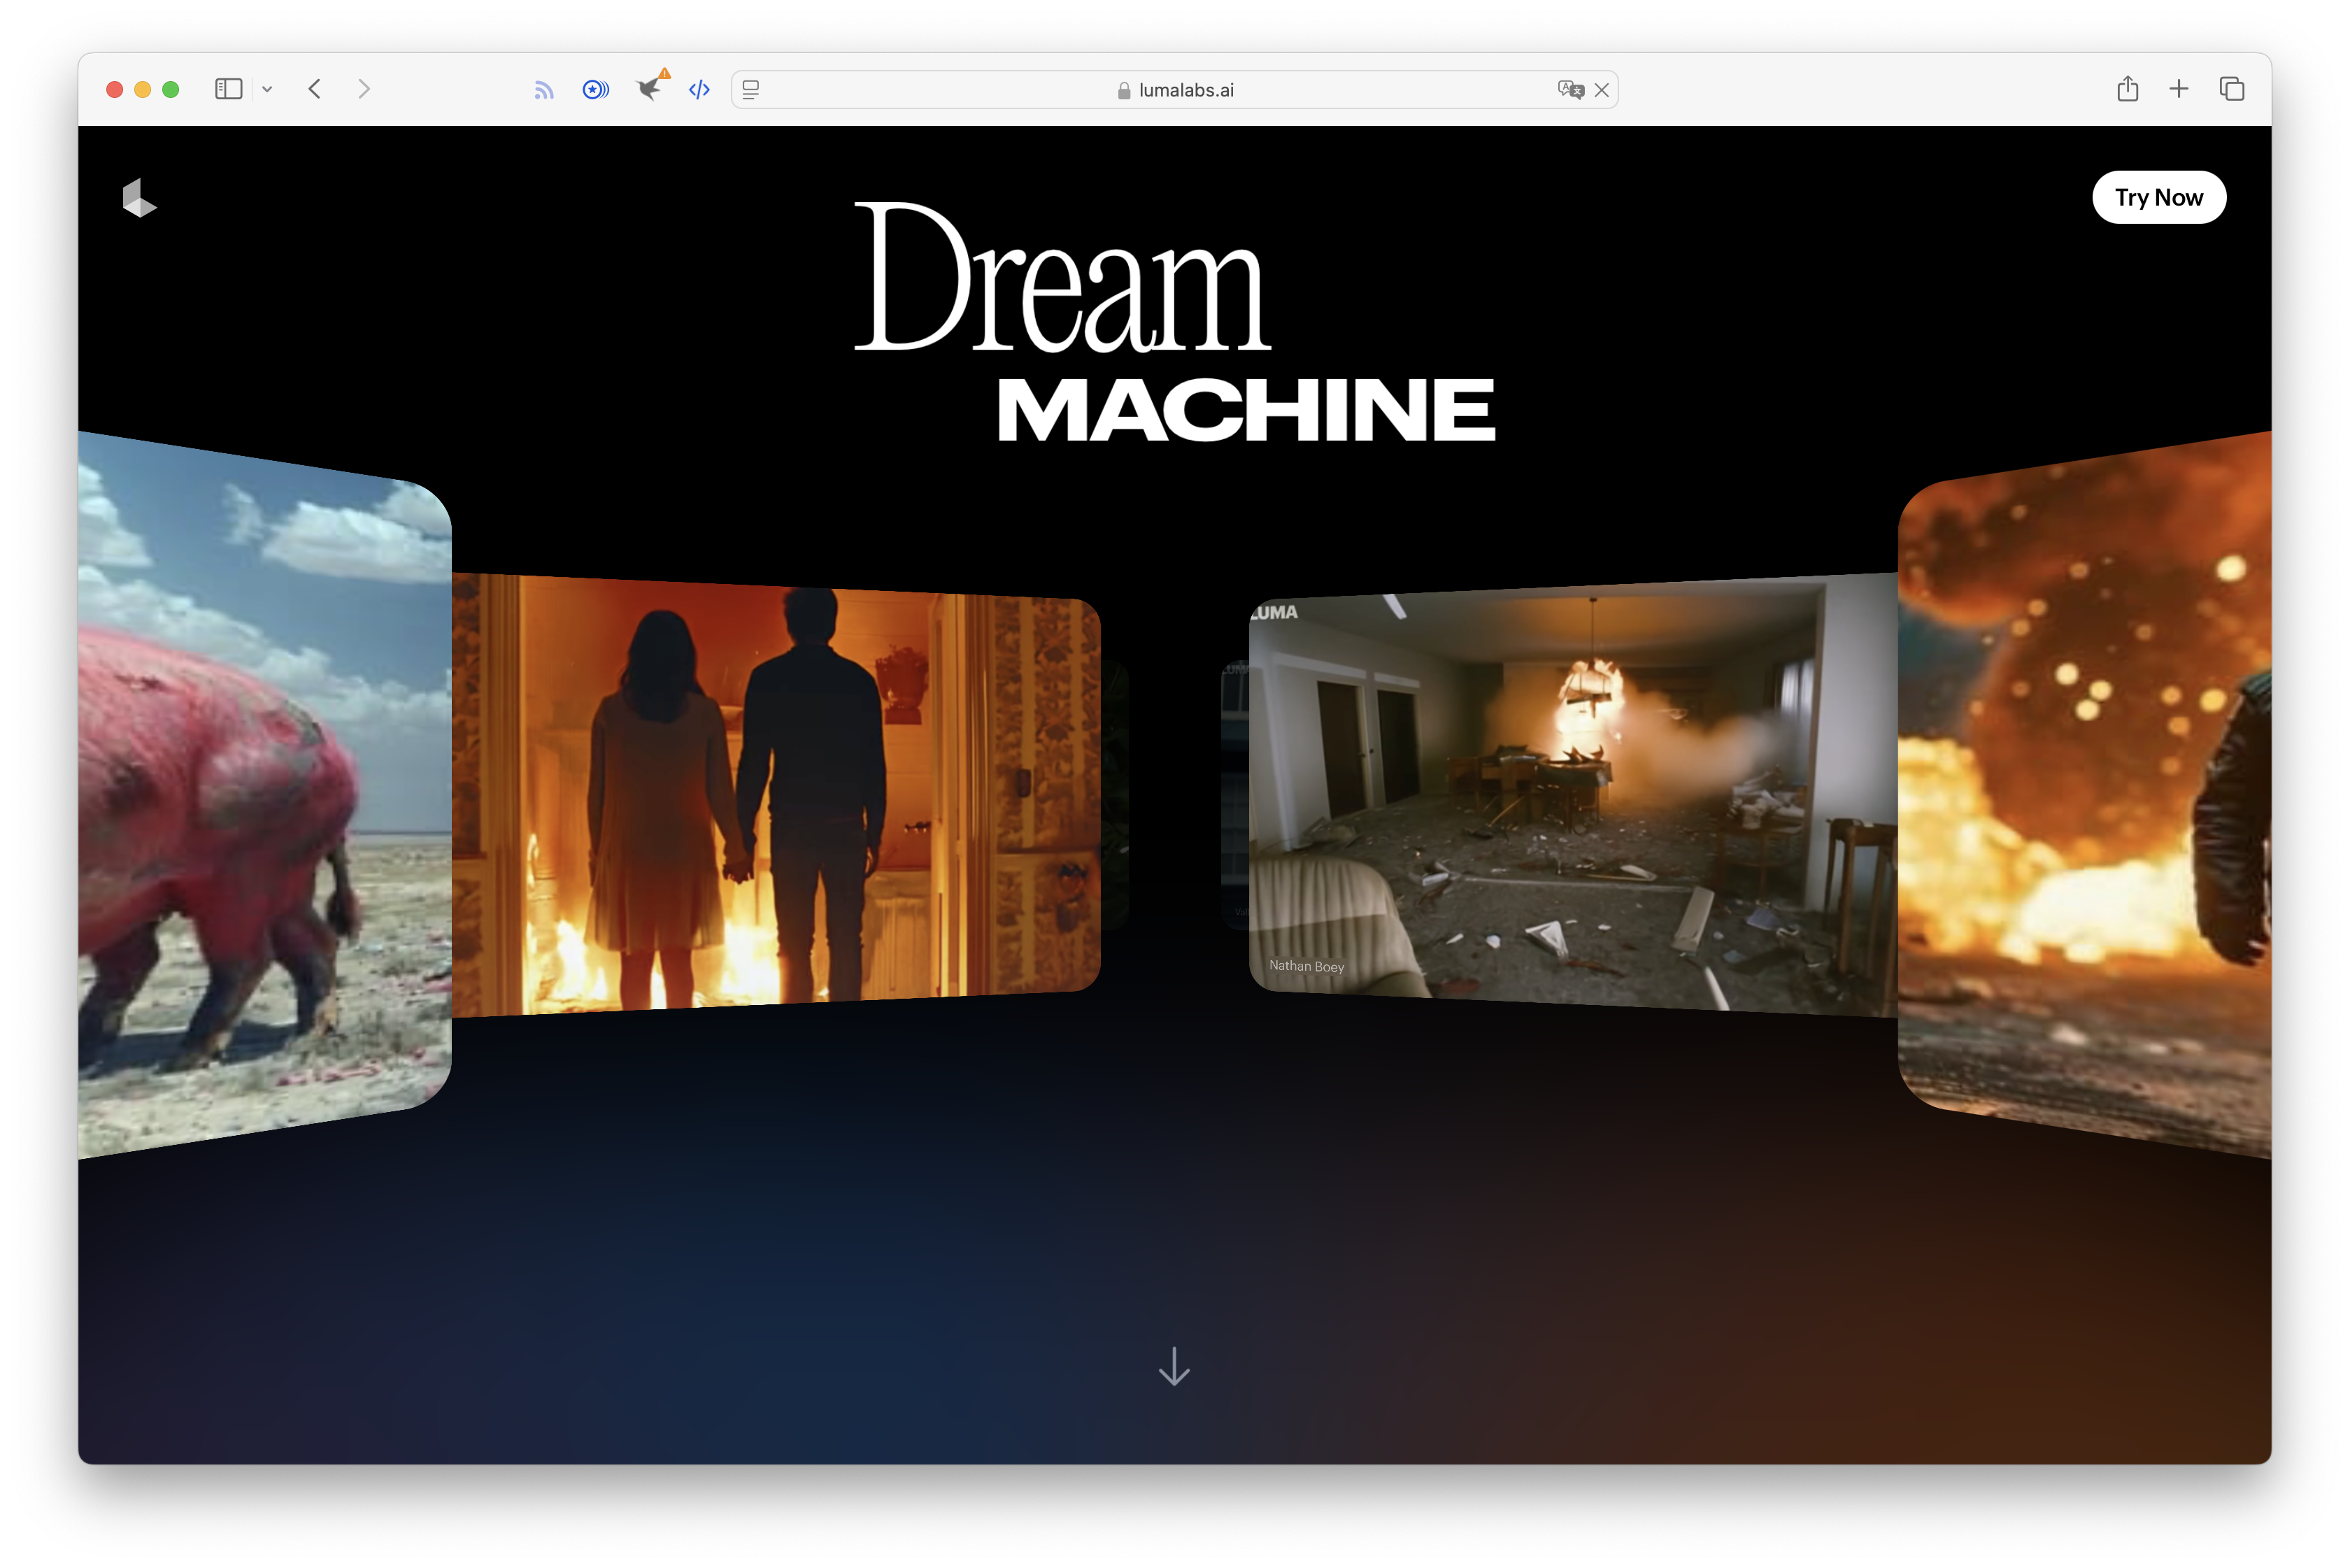Show the tab overview

[x=2231, y=89]
